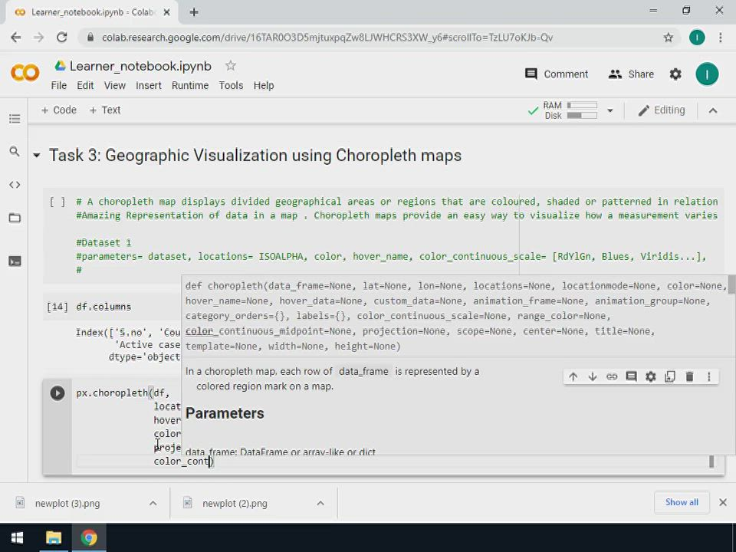The width and height of the screenshot is (736, 552).
Task: Click the RAM usage bar
Action: (x=582, y=105)
